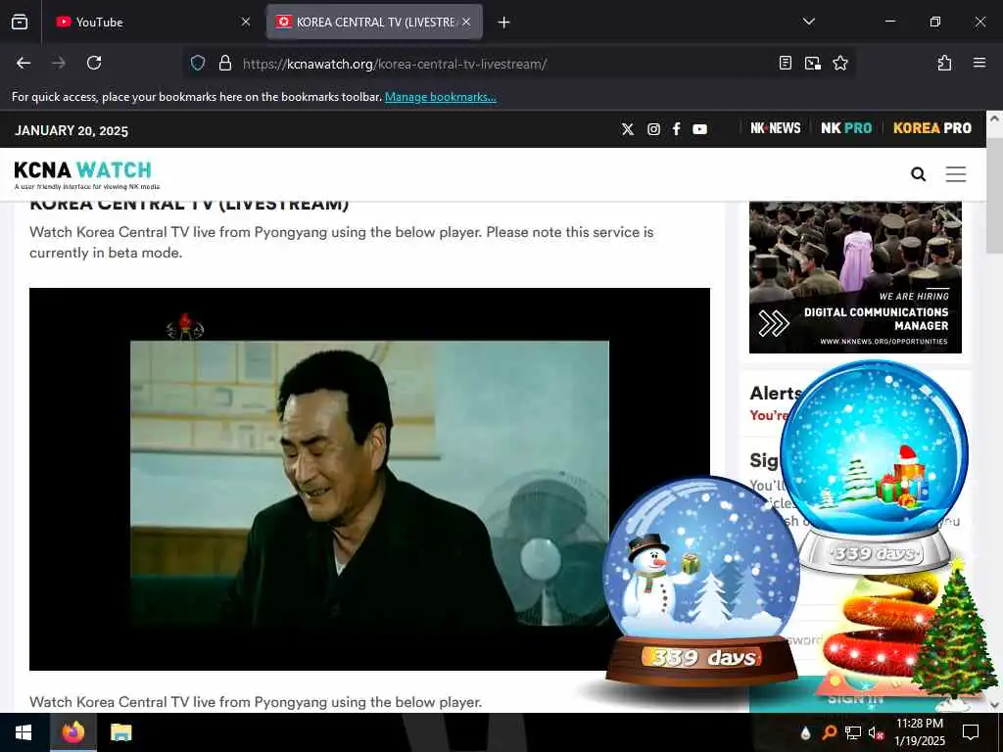Expand the site hamburger navigation menu
Viewport: 1003px width, 752px height.
(x=956, y=174)
